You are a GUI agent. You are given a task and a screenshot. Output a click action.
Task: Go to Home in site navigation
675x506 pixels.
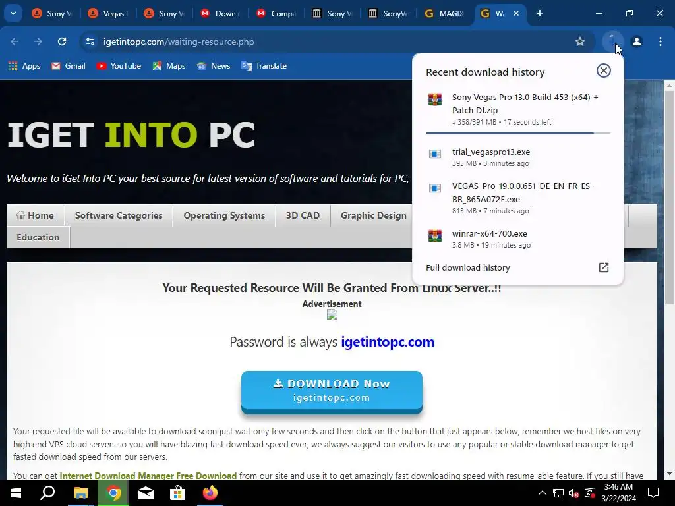[36, 215]
